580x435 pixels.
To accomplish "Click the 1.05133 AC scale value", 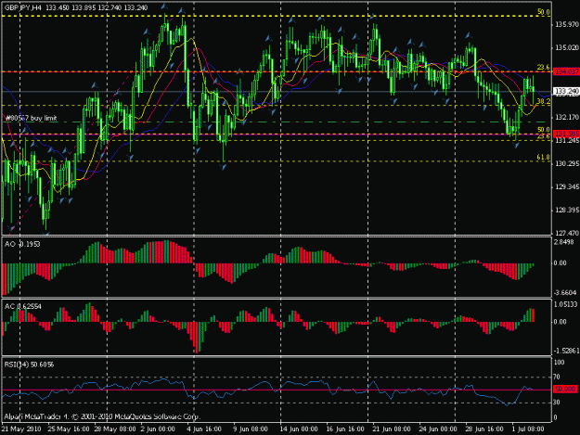I will click(566, 304).
